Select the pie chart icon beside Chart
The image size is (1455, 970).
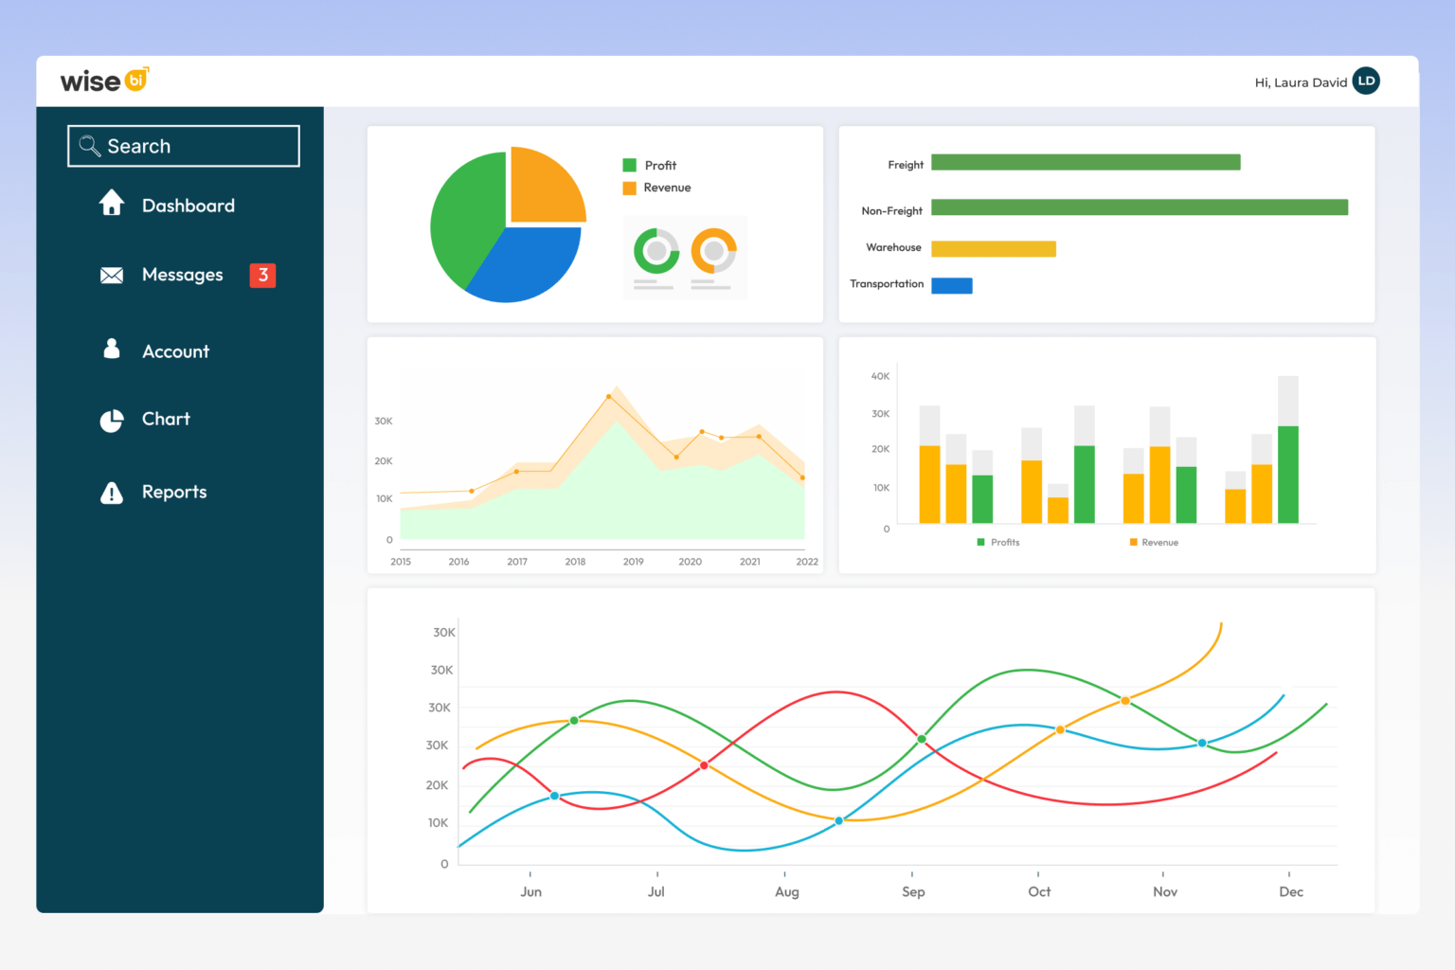click(112, 420)
